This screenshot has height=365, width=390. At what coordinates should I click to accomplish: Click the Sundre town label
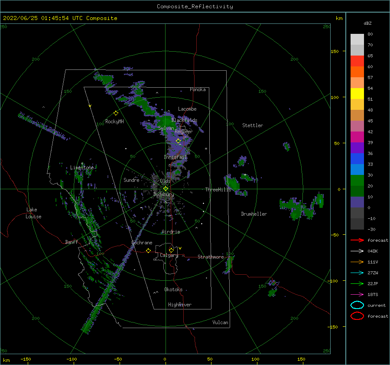coord(131,180)
